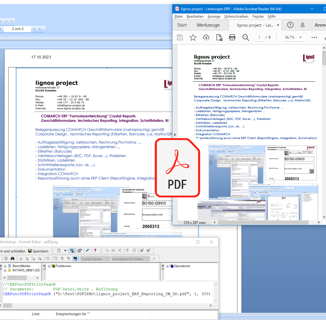Click the 56,7% zoom value field
The width and height of the screenshot is (326, 320).
(290, 37)
